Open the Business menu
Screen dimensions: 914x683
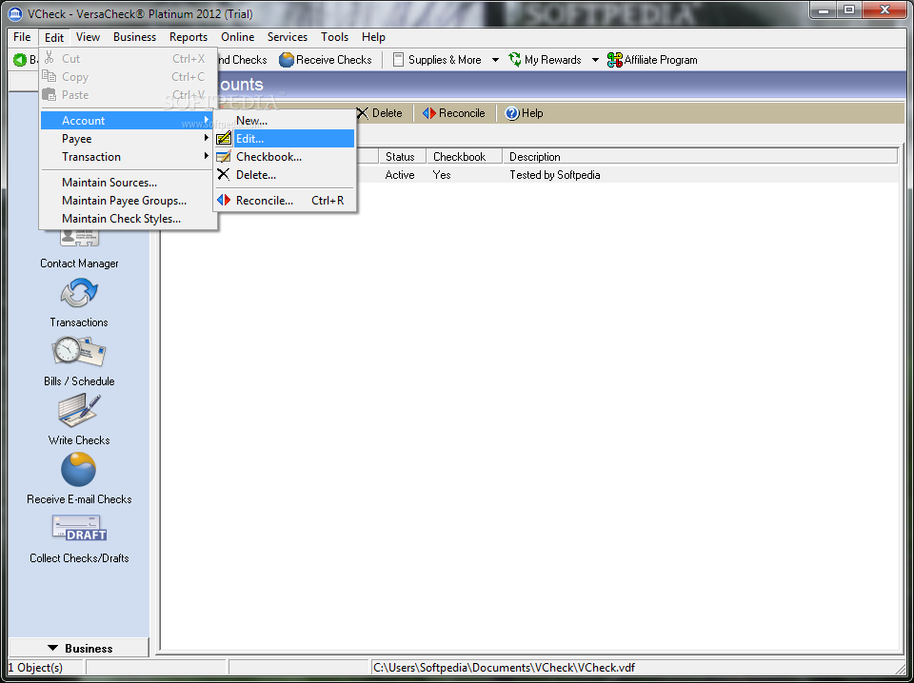point(134,37)
